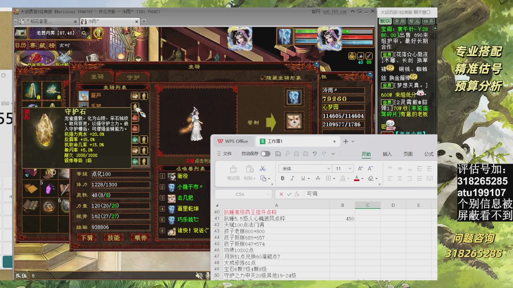Click the Cut scissors icon

[x=263, y=168]
